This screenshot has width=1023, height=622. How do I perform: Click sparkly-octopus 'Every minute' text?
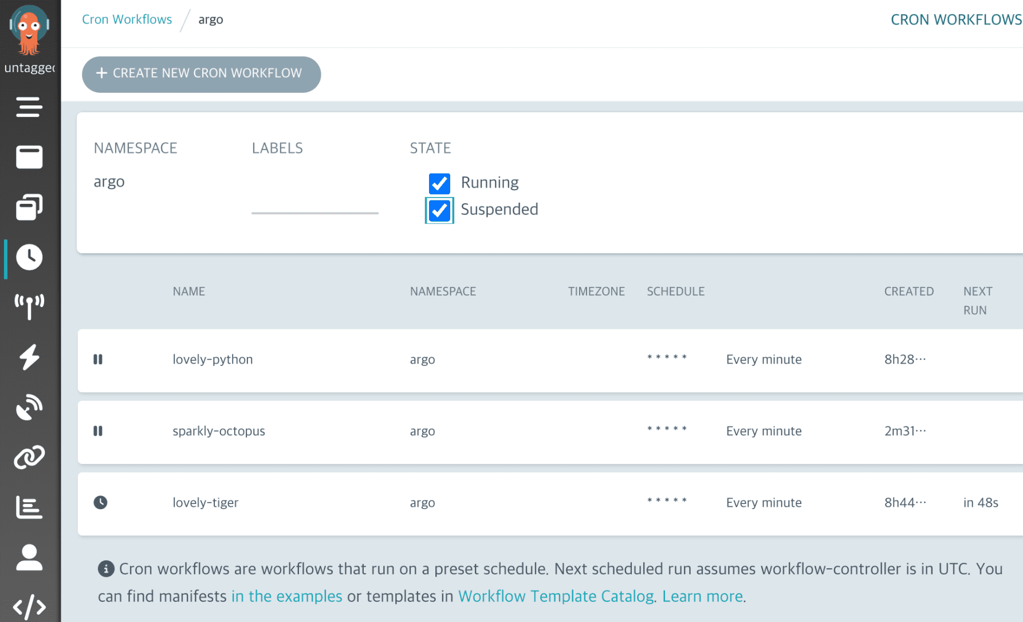[x=764, y=431]
